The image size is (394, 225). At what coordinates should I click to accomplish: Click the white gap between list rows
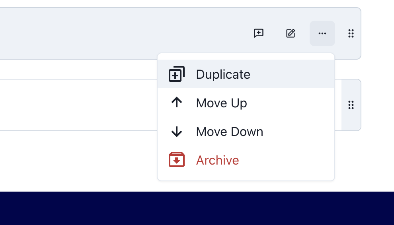78,69
